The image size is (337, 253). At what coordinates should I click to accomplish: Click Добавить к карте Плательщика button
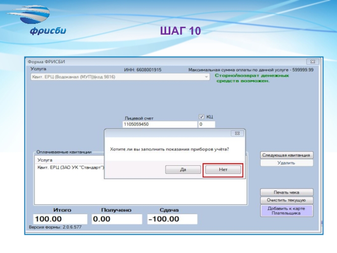(x=287, y=210)
